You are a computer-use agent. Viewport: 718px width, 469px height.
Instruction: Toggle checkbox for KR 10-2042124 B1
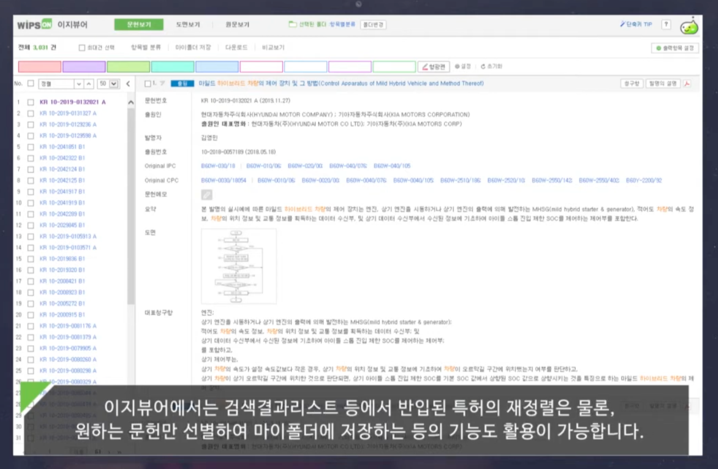tap(31, 170)
